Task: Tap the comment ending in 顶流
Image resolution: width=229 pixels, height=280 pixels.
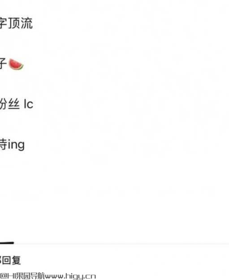Action: (x=16, y=23)
